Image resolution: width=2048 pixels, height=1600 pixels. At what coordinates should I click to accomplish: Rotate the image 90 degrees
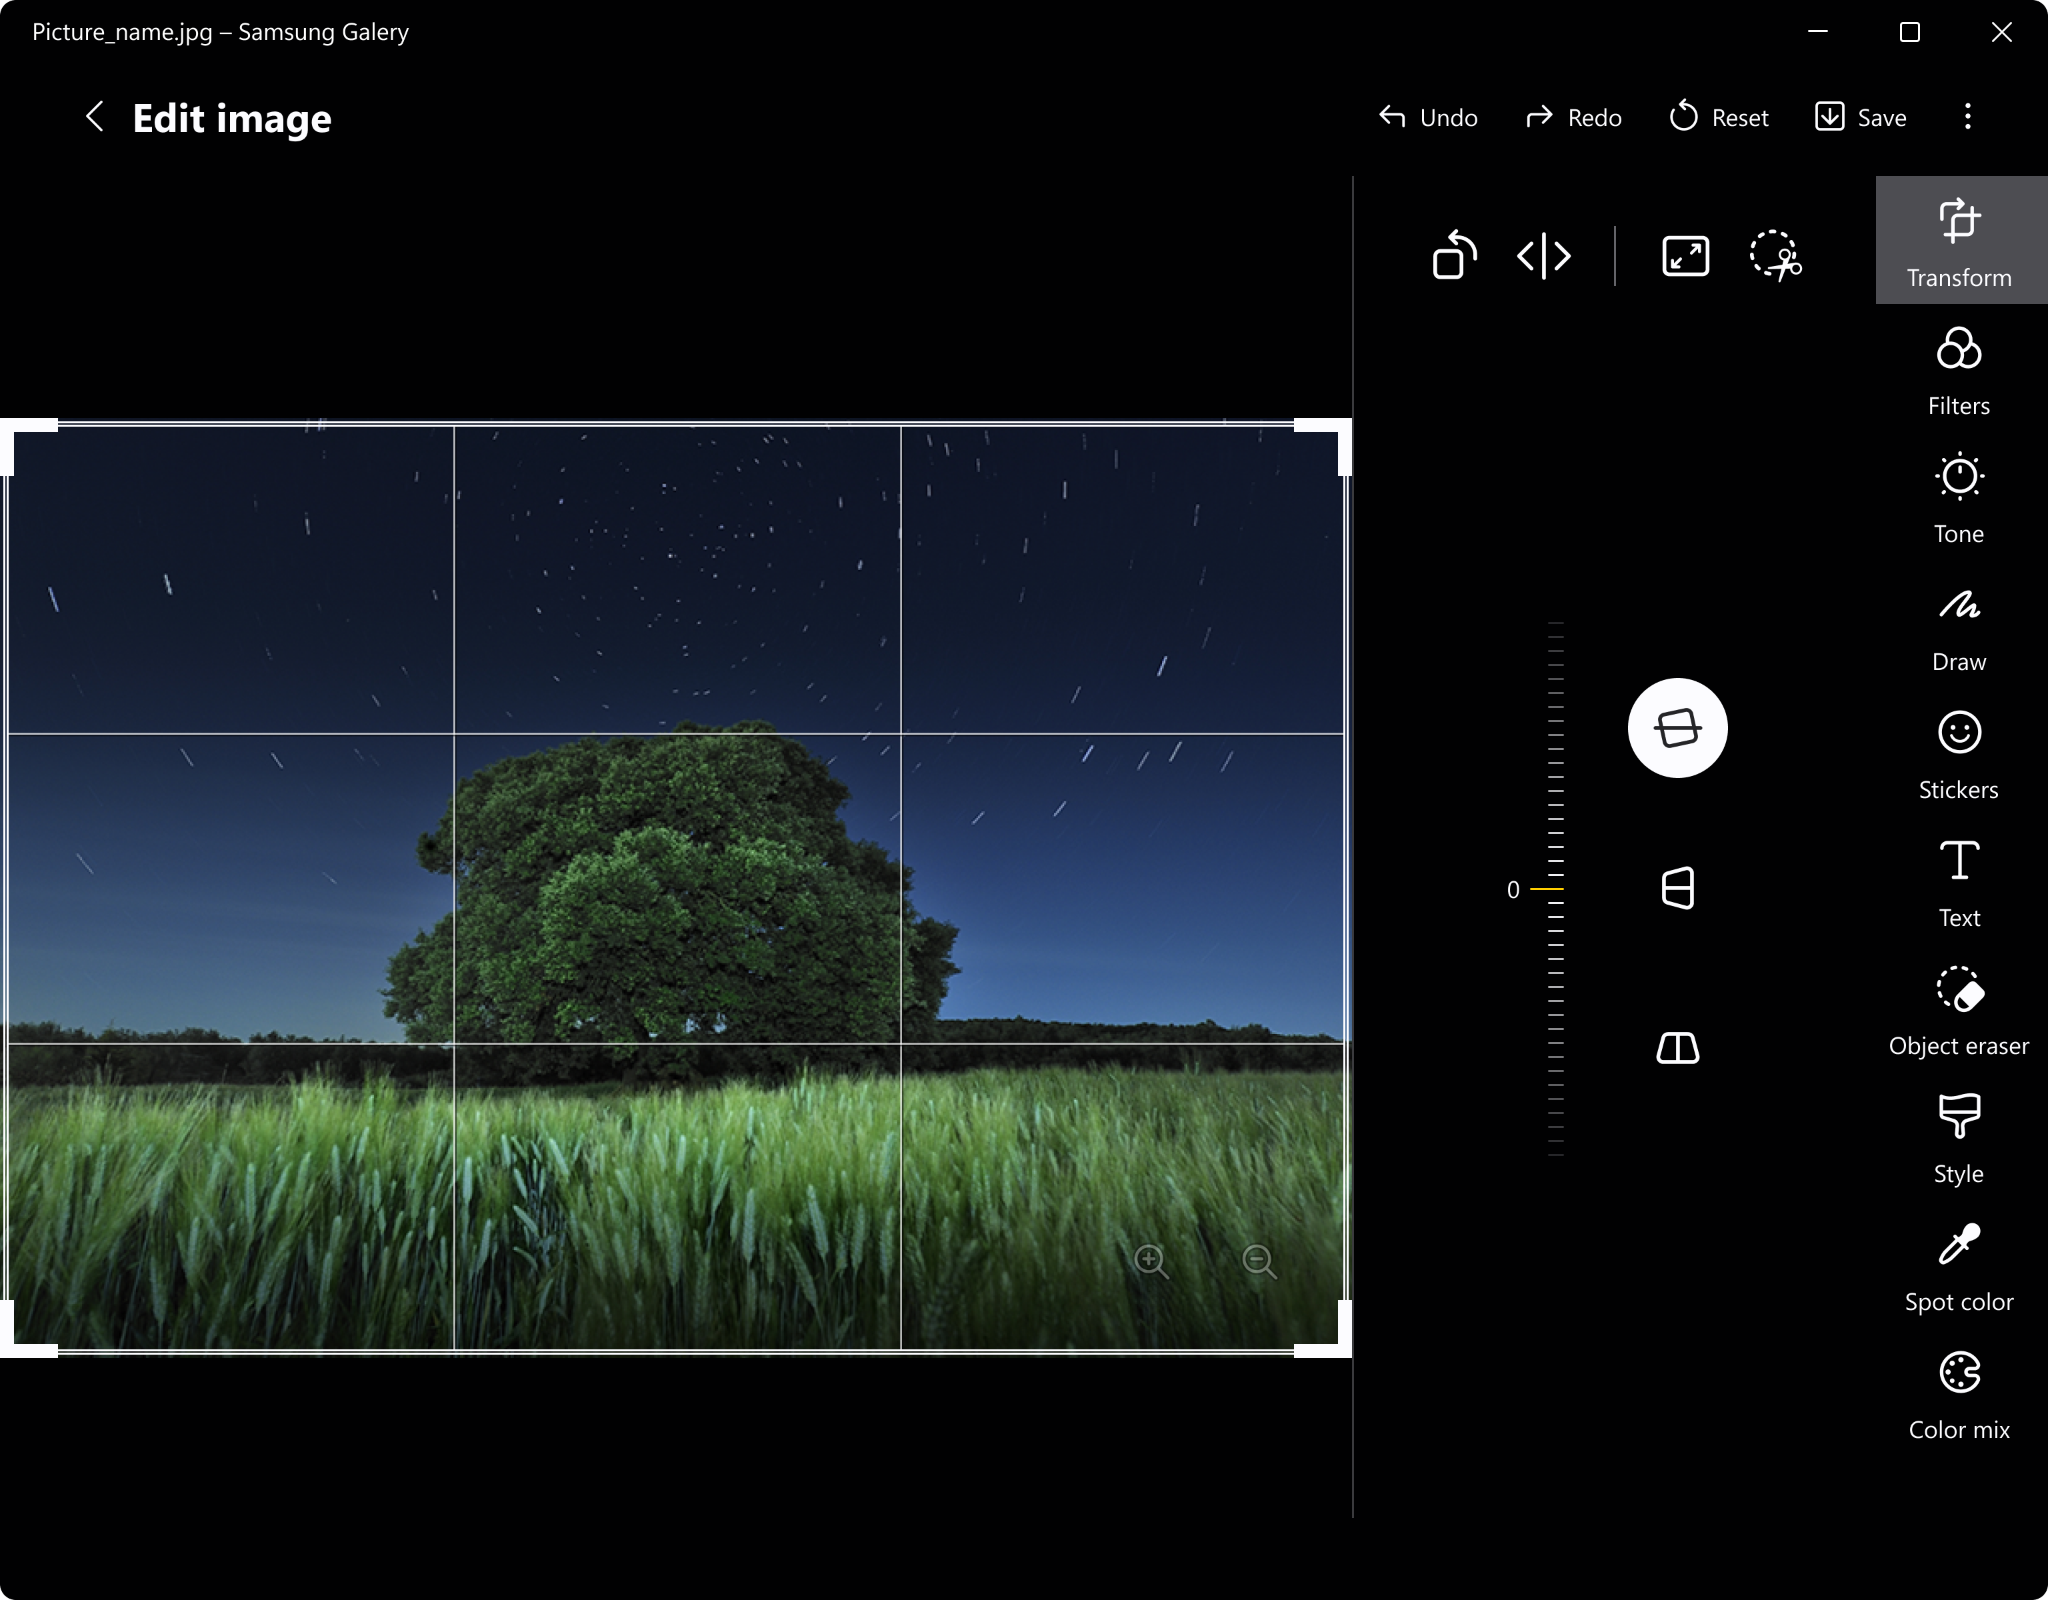tap(1455, 256)
